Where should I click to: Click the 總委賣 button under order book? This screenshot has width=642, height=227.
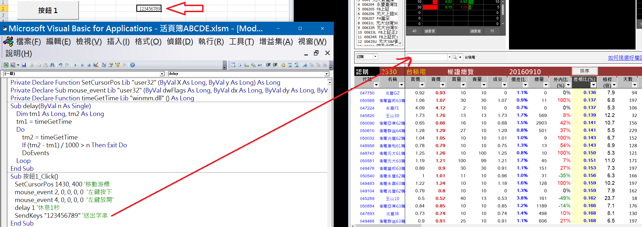pyautogui.click(x=475, y=31)
